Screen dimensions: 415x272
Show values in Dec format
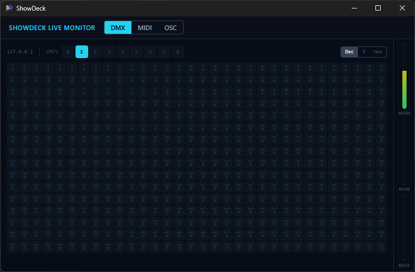(349, 52)
